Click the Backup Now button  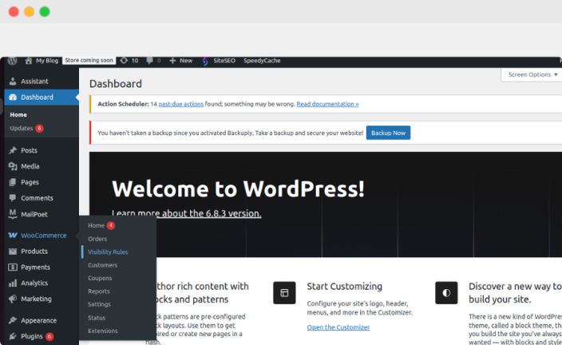coord(388,133)
